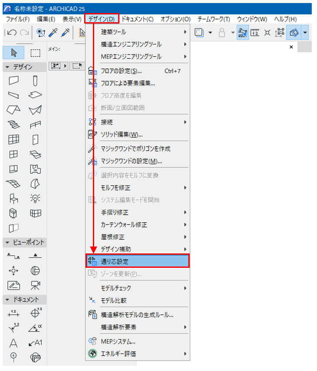
Task: Open the ドキュメント(C) menu
Action: pyautogui.click(x=137, y=19)
